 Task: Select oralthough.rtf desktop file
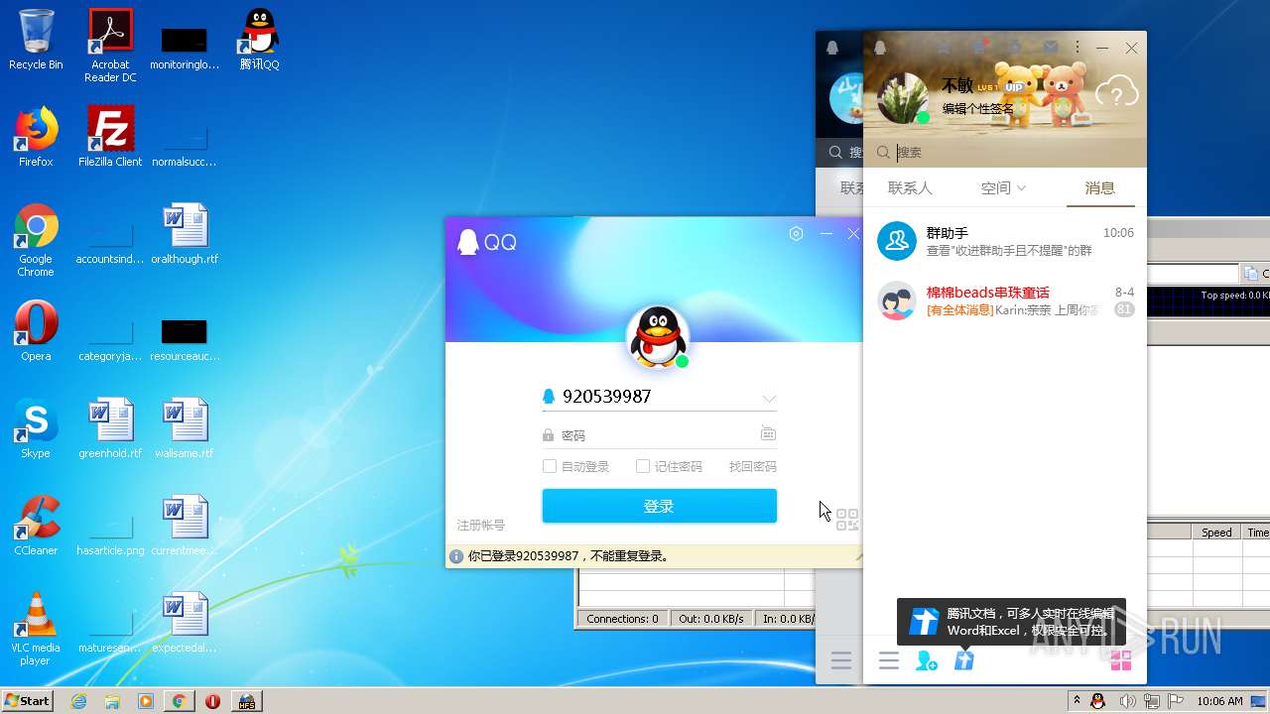[x=185, y=234]
